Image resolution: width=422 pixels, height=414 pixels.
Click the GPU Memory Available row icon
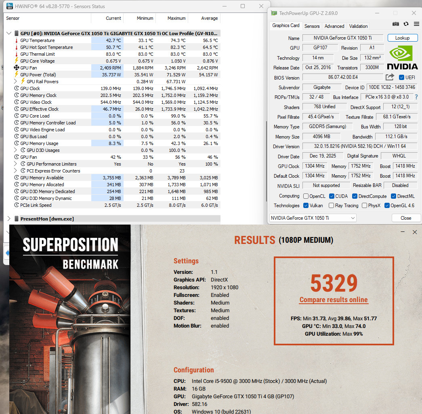[17, 177]
